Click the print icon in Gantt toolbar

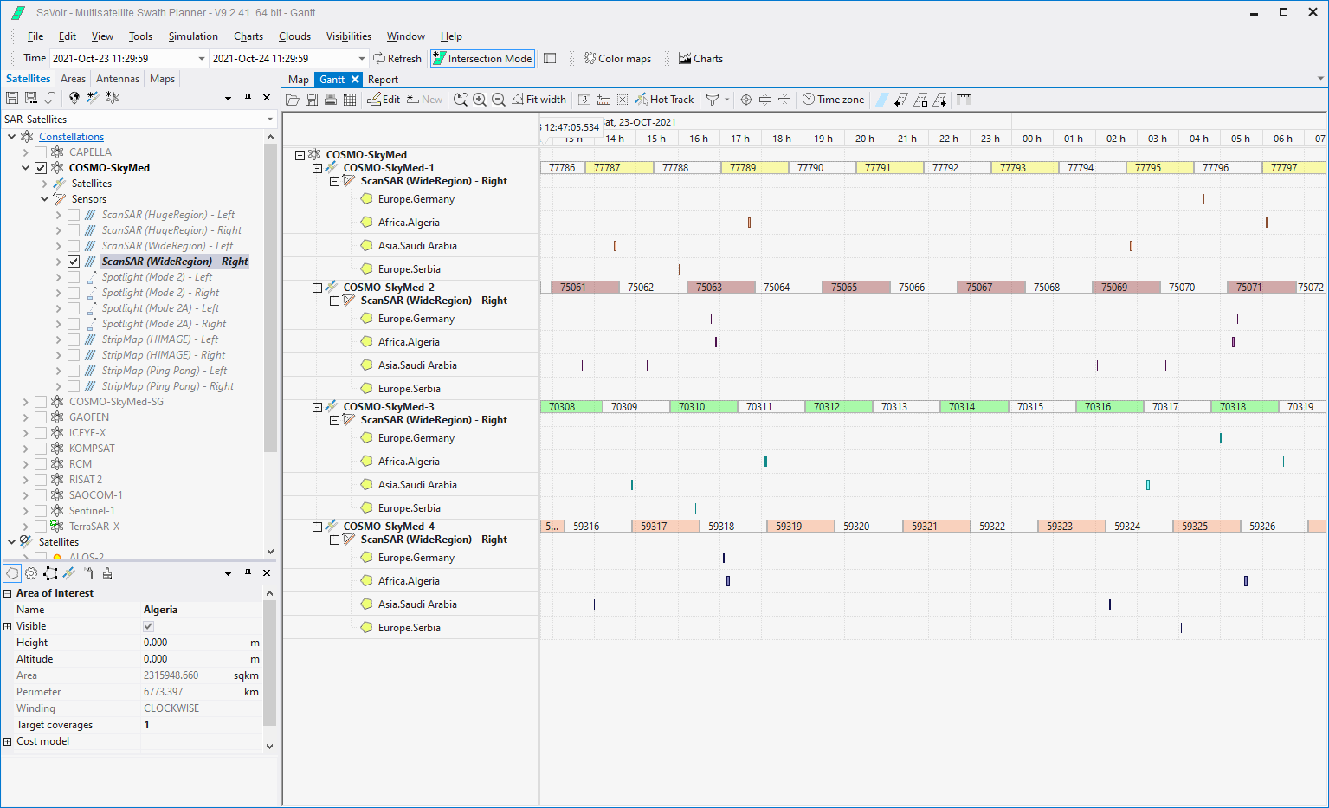pos(331,100)
